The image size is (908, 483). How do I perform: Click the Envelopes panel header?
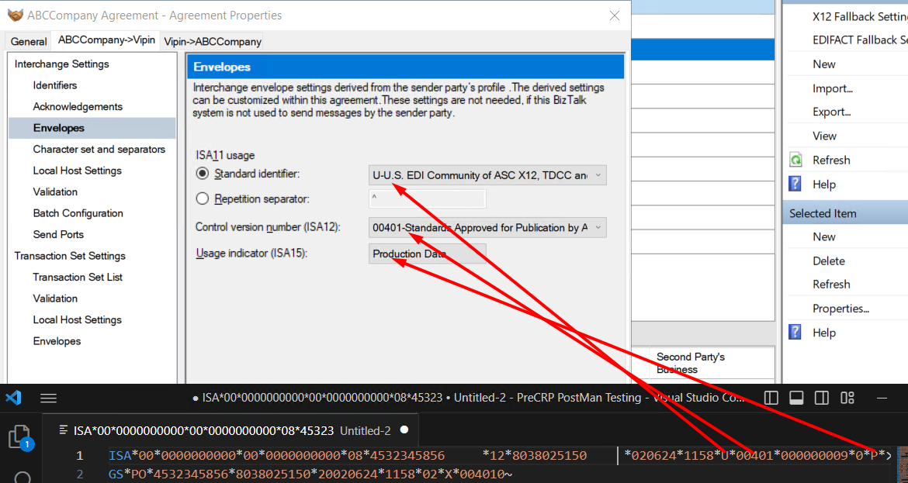[405, 67]
